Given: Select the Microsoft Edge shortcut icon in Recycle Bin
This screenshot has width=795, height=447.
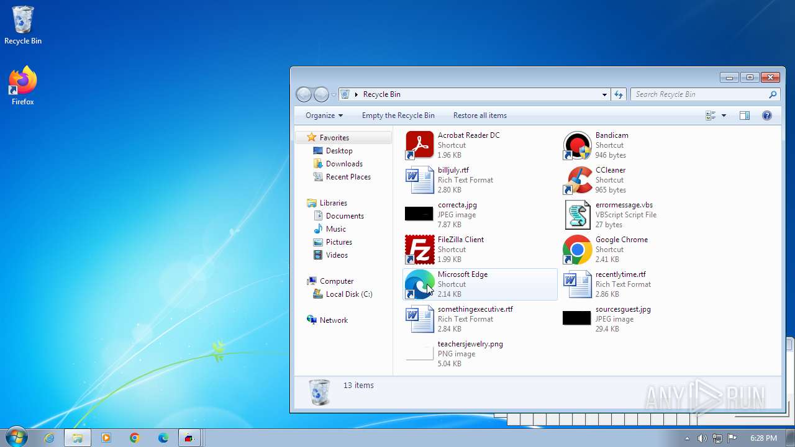Looking at the screenshot, I should [x=419, y=284].
